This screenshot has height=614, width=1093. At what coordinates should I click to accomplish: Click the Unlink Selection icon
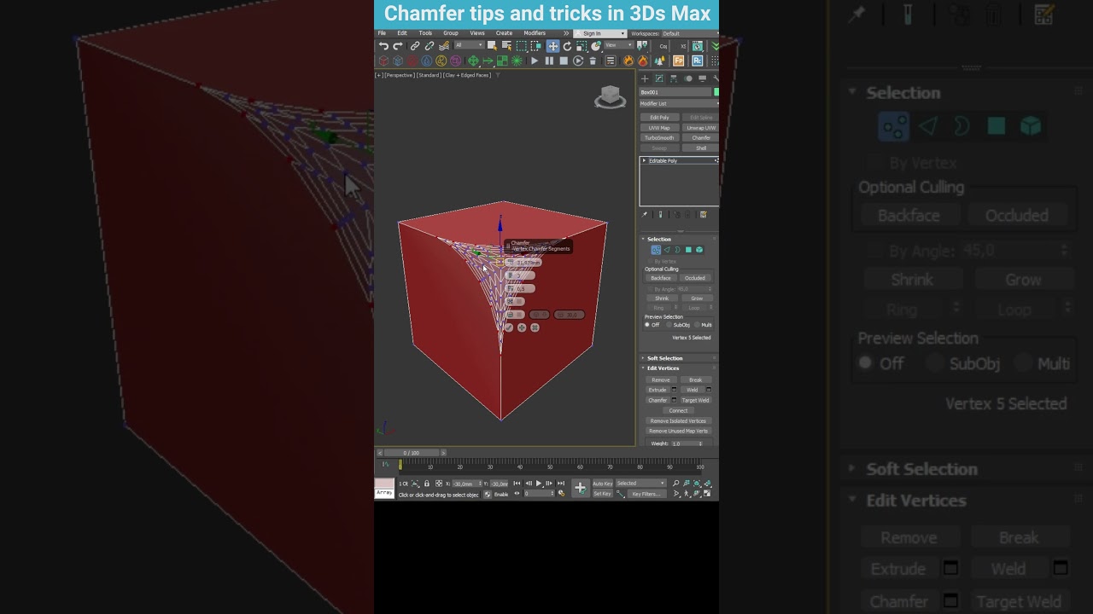click(x=430, y=46)
